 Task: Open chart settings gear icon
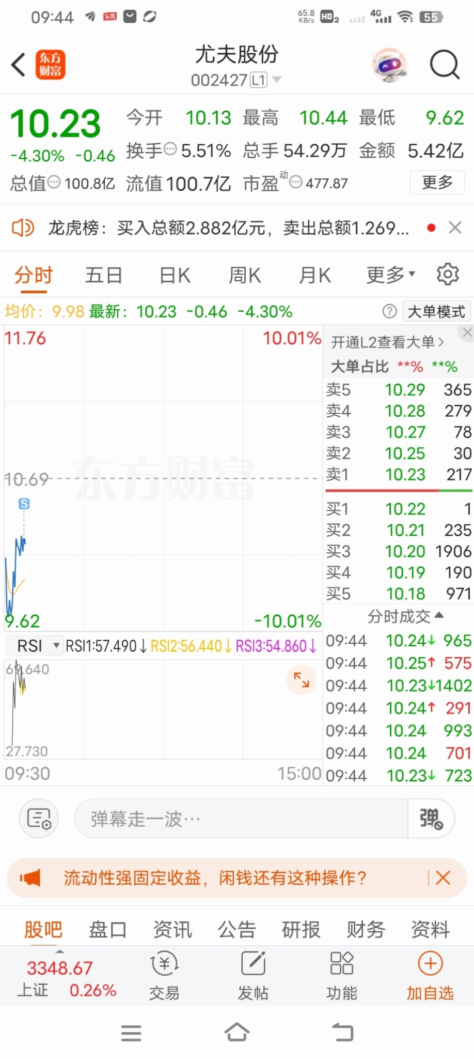(448, 275)
